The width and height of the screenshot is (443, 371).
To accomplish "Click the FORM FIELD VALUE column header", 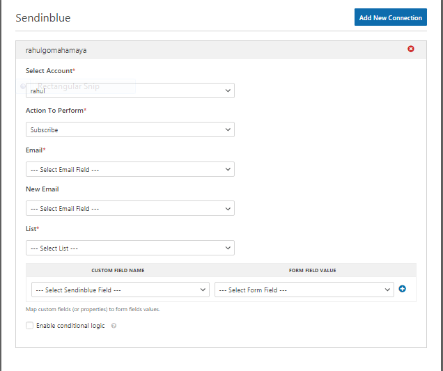I will click(313, 271).
